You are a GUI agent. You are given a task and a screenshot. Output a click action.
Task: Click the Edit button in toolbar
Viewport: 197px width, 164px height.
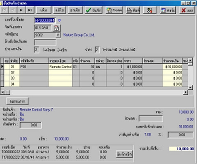coord(60,10)
